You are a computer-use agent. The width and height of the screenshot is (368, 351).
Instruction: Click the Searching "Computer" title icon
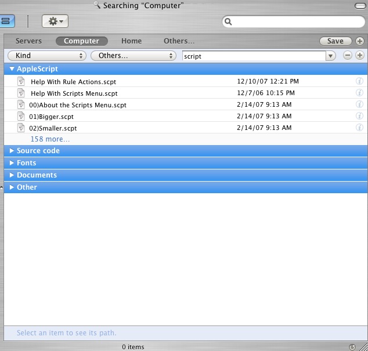97,5
